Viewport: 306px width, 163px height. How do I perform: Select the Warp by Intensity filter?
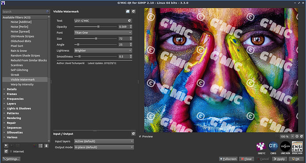point(22,85)
